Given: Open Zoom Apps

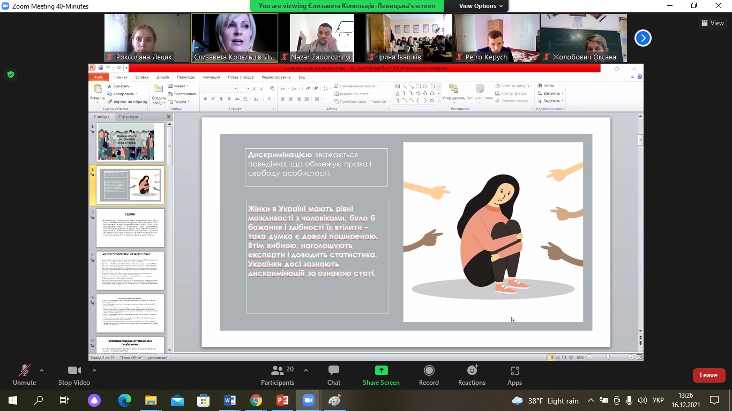Looking at the screenshot, I should [514, 375].
